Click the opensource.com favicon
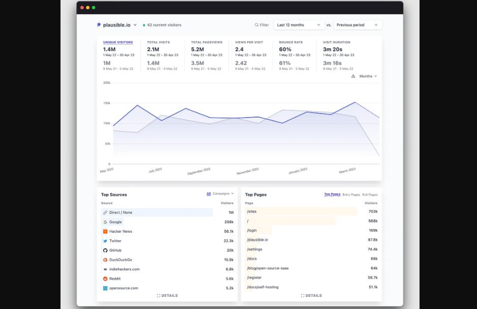 [x=105, y=288]
